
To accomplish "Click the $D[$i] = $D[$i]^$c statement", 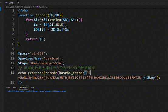I will 52,29.
